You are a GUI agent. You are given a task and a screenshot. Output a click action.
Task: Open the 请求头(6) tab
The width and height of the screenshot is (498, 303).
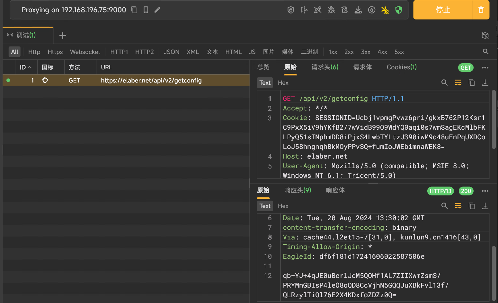(x=325, y=67)
